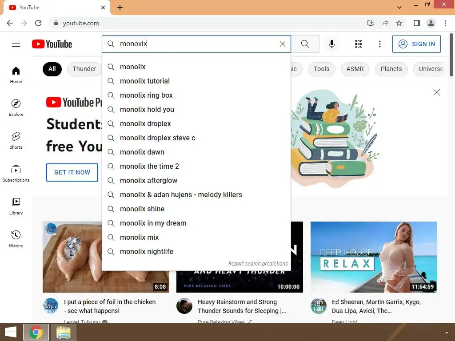Dismiss the YouTube Premium promo banner

coord(436,92)
